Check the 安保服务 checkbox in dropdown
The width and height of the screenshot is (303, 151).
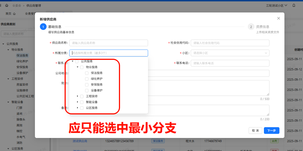pyautogui.click(x=87, y=85)
